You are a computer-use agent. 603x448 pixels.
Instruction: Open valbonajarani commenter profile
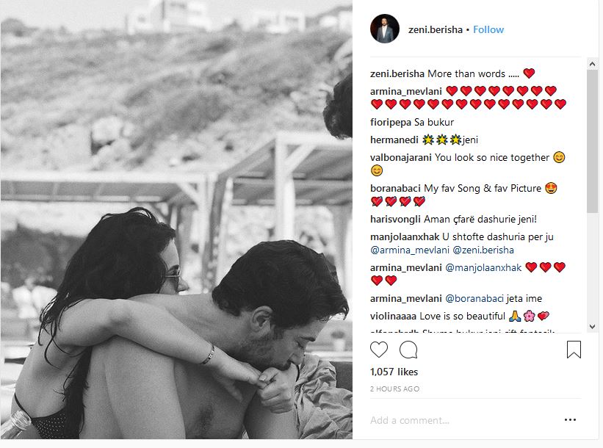click(x=401, y=157)
